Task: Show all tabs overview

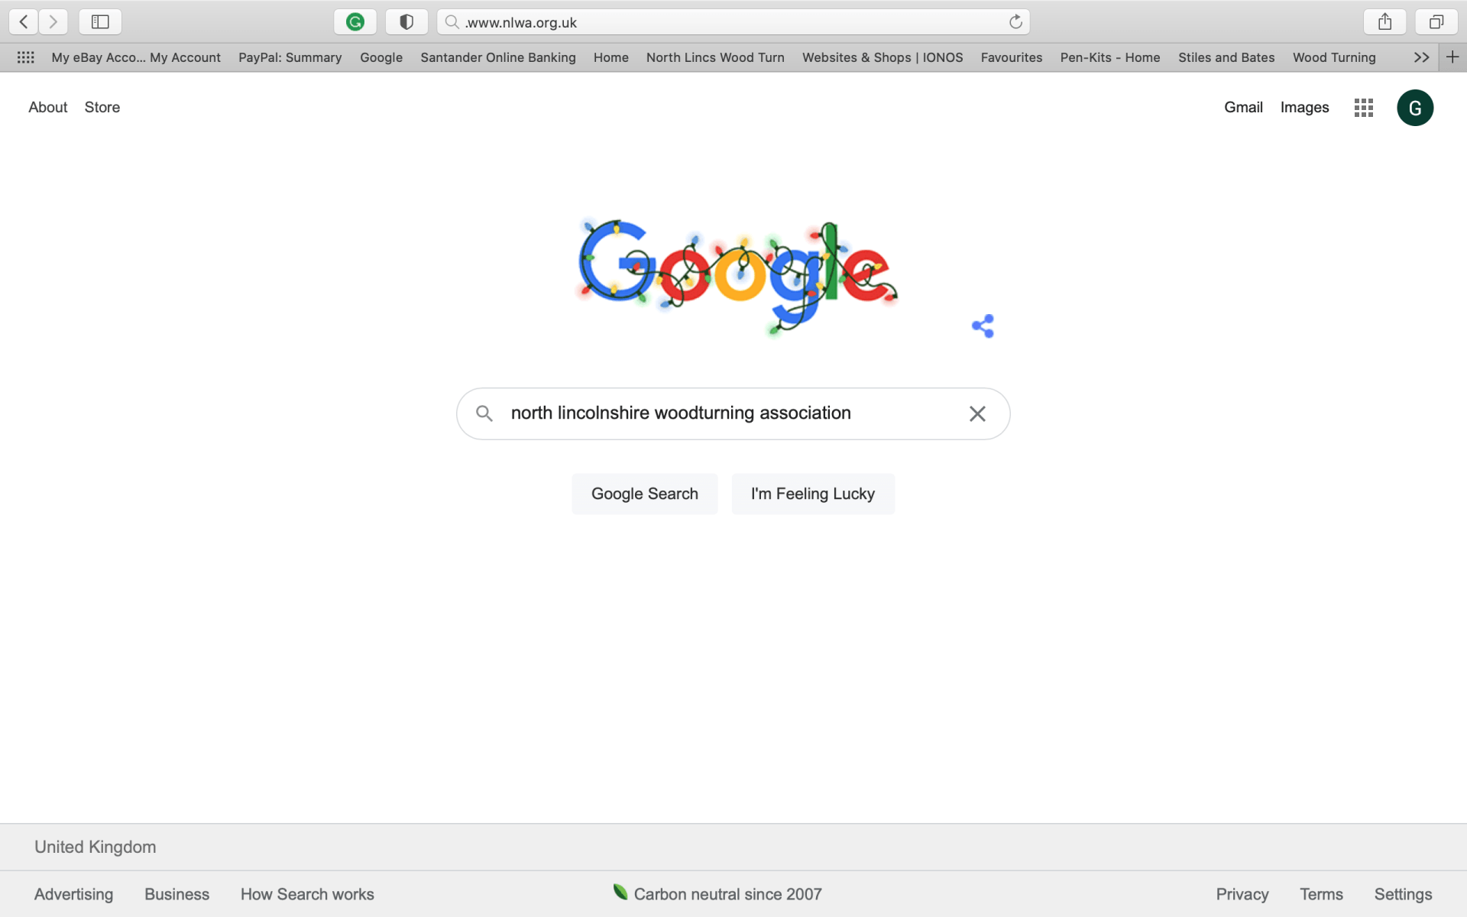Action: click(1436, 22)
